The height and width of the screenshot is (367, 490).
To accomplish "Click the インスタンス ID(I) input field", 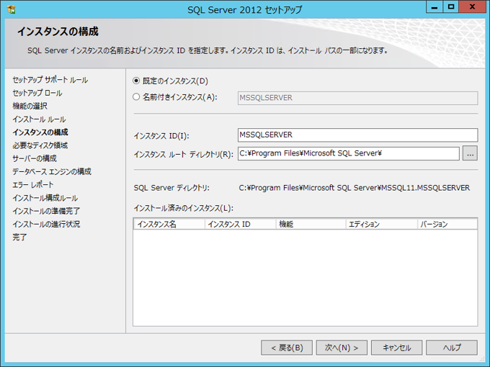I will (x=357, y=135).
